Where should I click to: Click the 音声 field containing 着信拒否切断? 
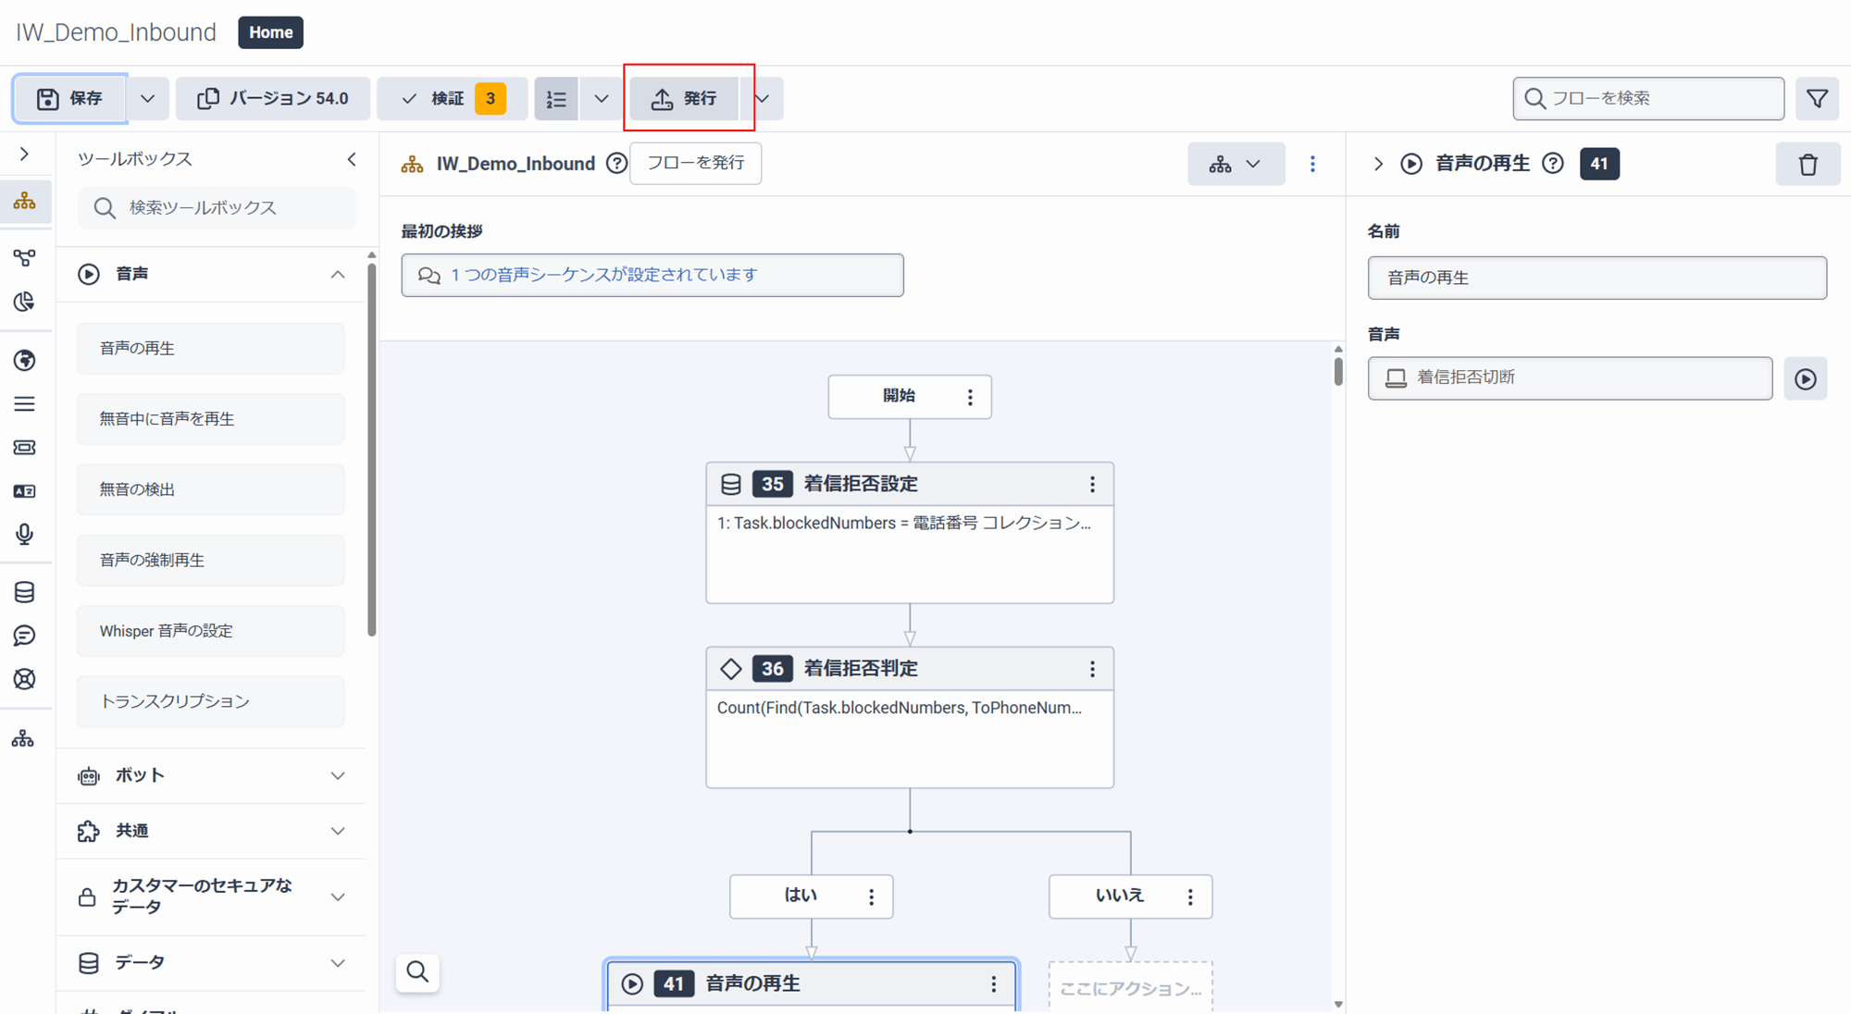tap(1570, 378)
